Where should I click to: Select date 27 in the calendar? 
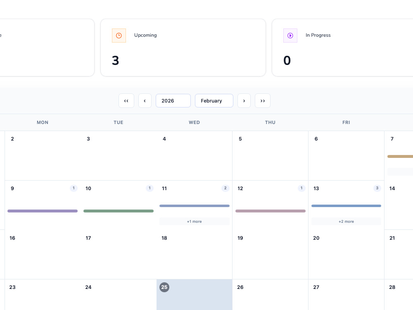pos(316,287)
